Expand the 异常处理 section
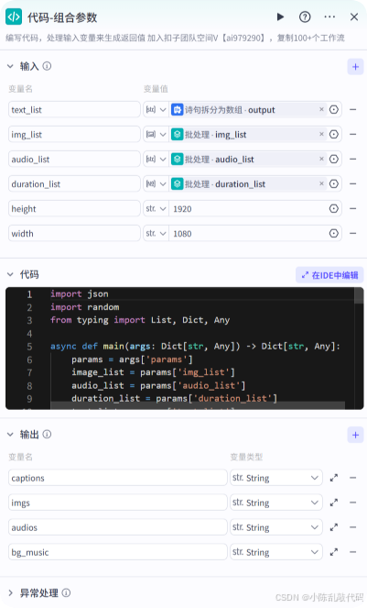 pyautogui.click(x=10, y=593)
